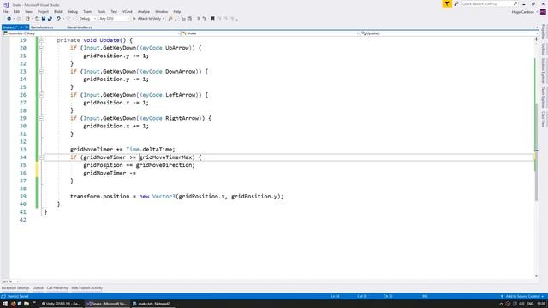548x308 pixels.
Task: Close the Snake.cs tab
Action: coord(27,27)
